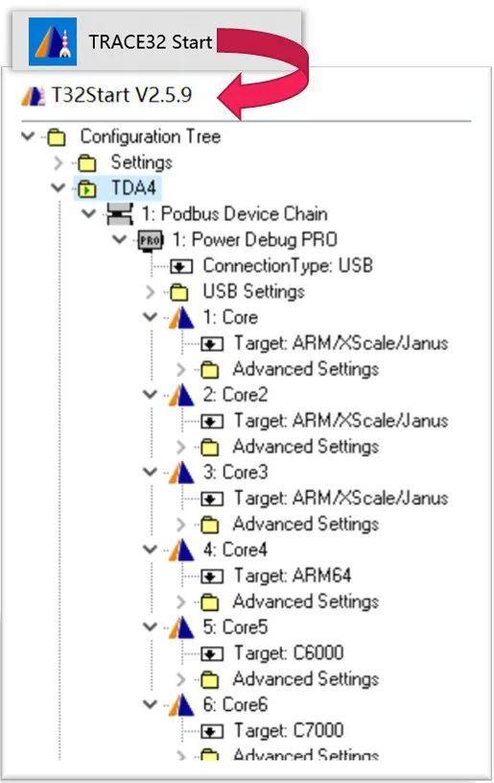Screen dimensions: 494x783
Task: Collapse the Configuration Tree root
Action: [28, 135]
